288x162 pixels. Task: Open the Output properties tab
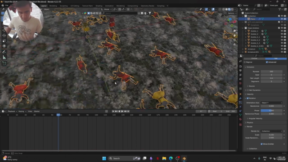240,71
